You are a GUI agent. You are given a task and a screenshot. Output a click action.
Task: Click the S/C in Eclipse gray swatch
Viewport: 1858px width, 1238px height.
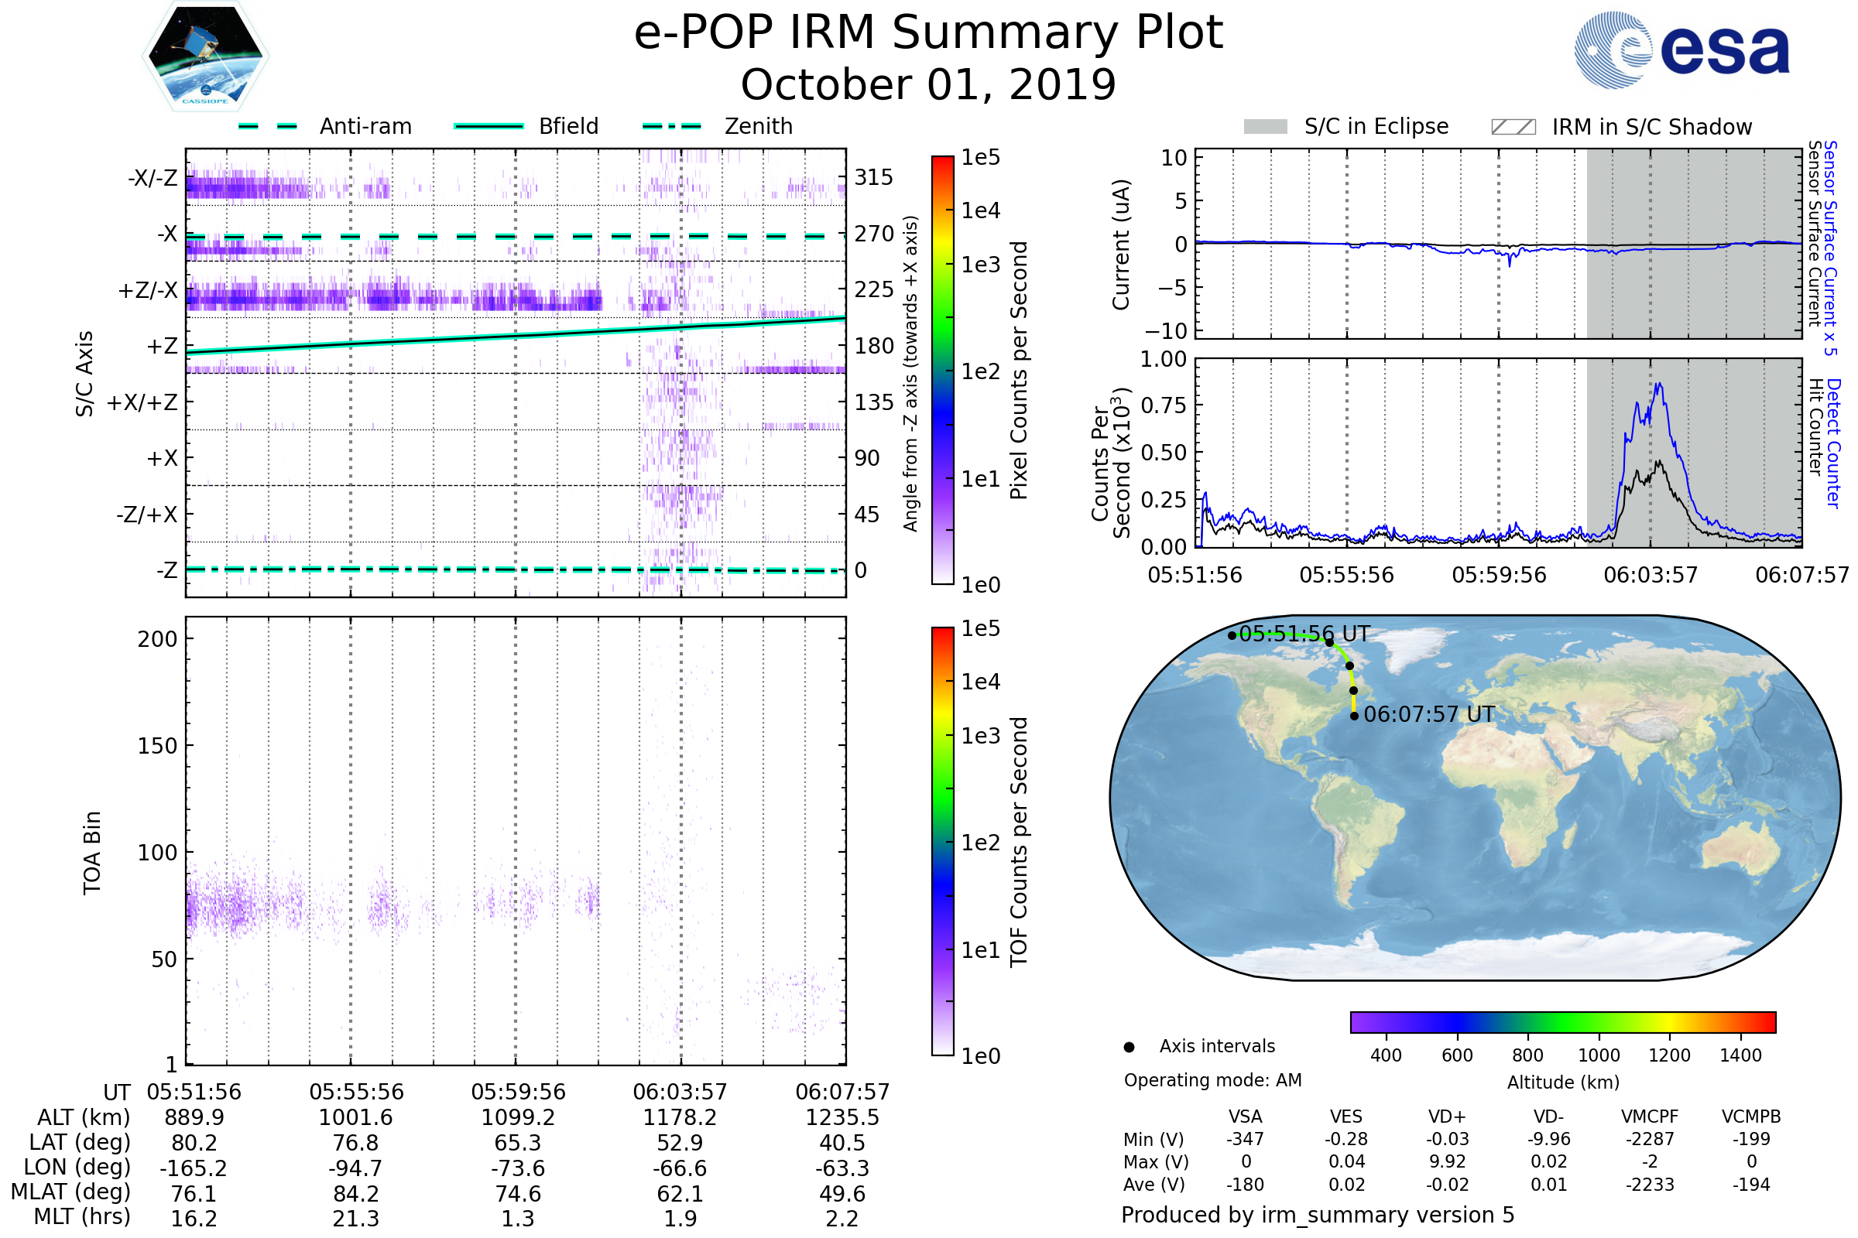[x=1265, y=127]
